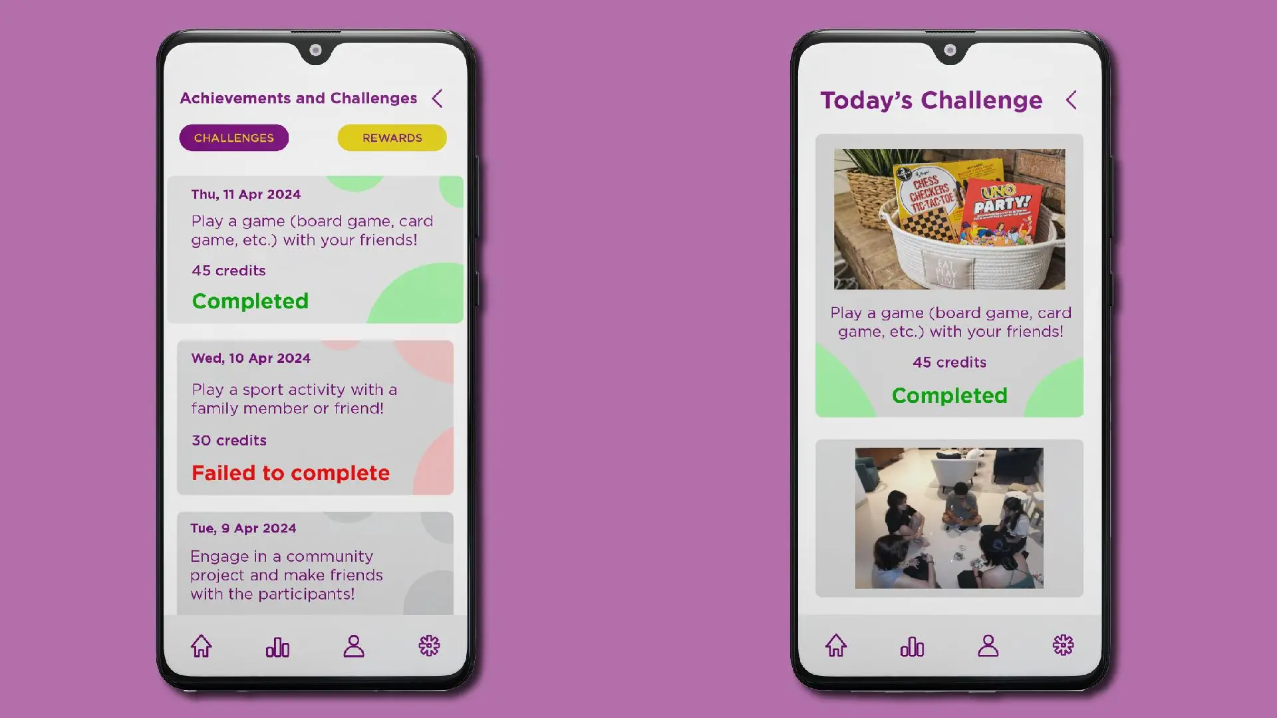Toggle completed status on board game challenge
This screenshot has height=718, width=1277.
click(x=249, y=300)
